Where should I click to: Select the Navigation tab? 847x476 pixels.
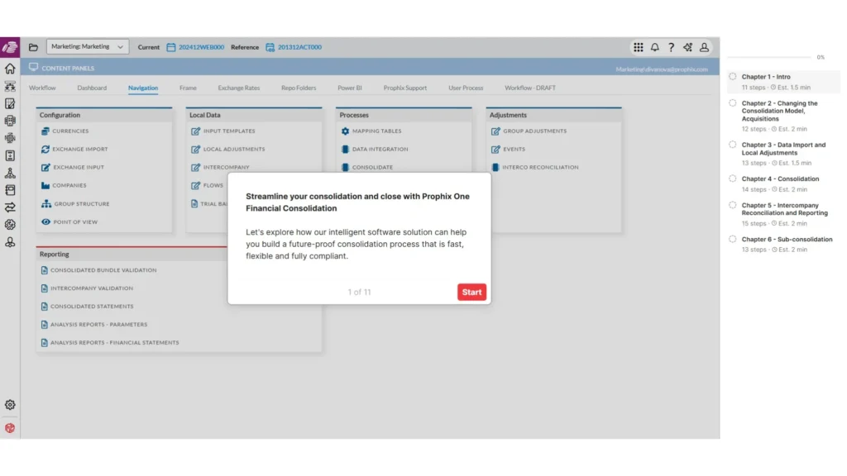point(143,88)
